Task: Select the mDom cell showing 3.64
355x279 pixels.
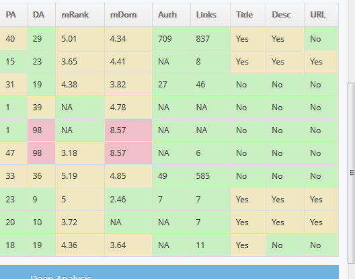Action: [128, 245]
